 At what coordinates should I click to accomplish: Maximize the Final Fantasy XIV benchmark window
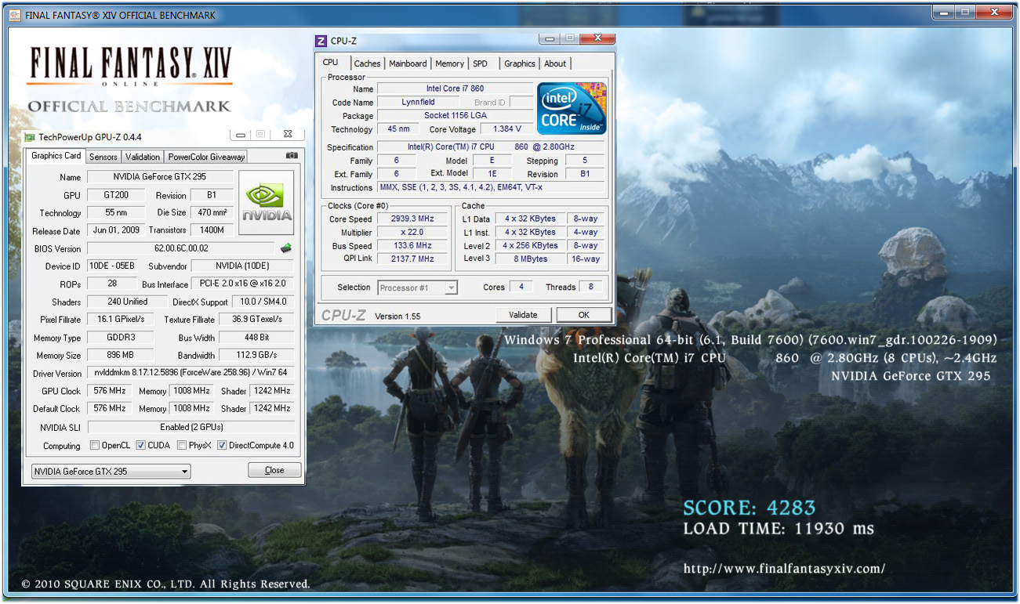point(964,12)
